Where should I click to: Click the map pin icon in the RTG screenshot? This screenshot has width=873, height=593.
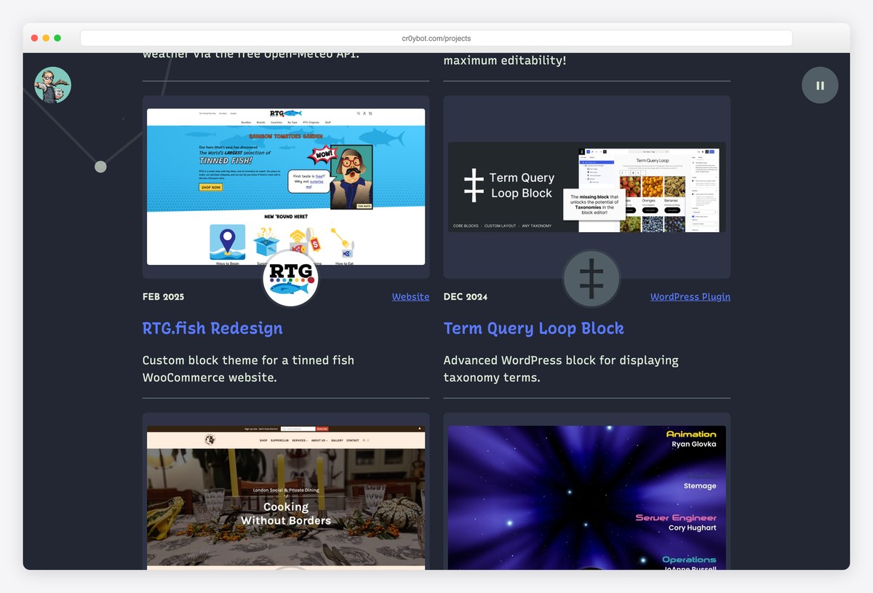[x=228, y=242]
